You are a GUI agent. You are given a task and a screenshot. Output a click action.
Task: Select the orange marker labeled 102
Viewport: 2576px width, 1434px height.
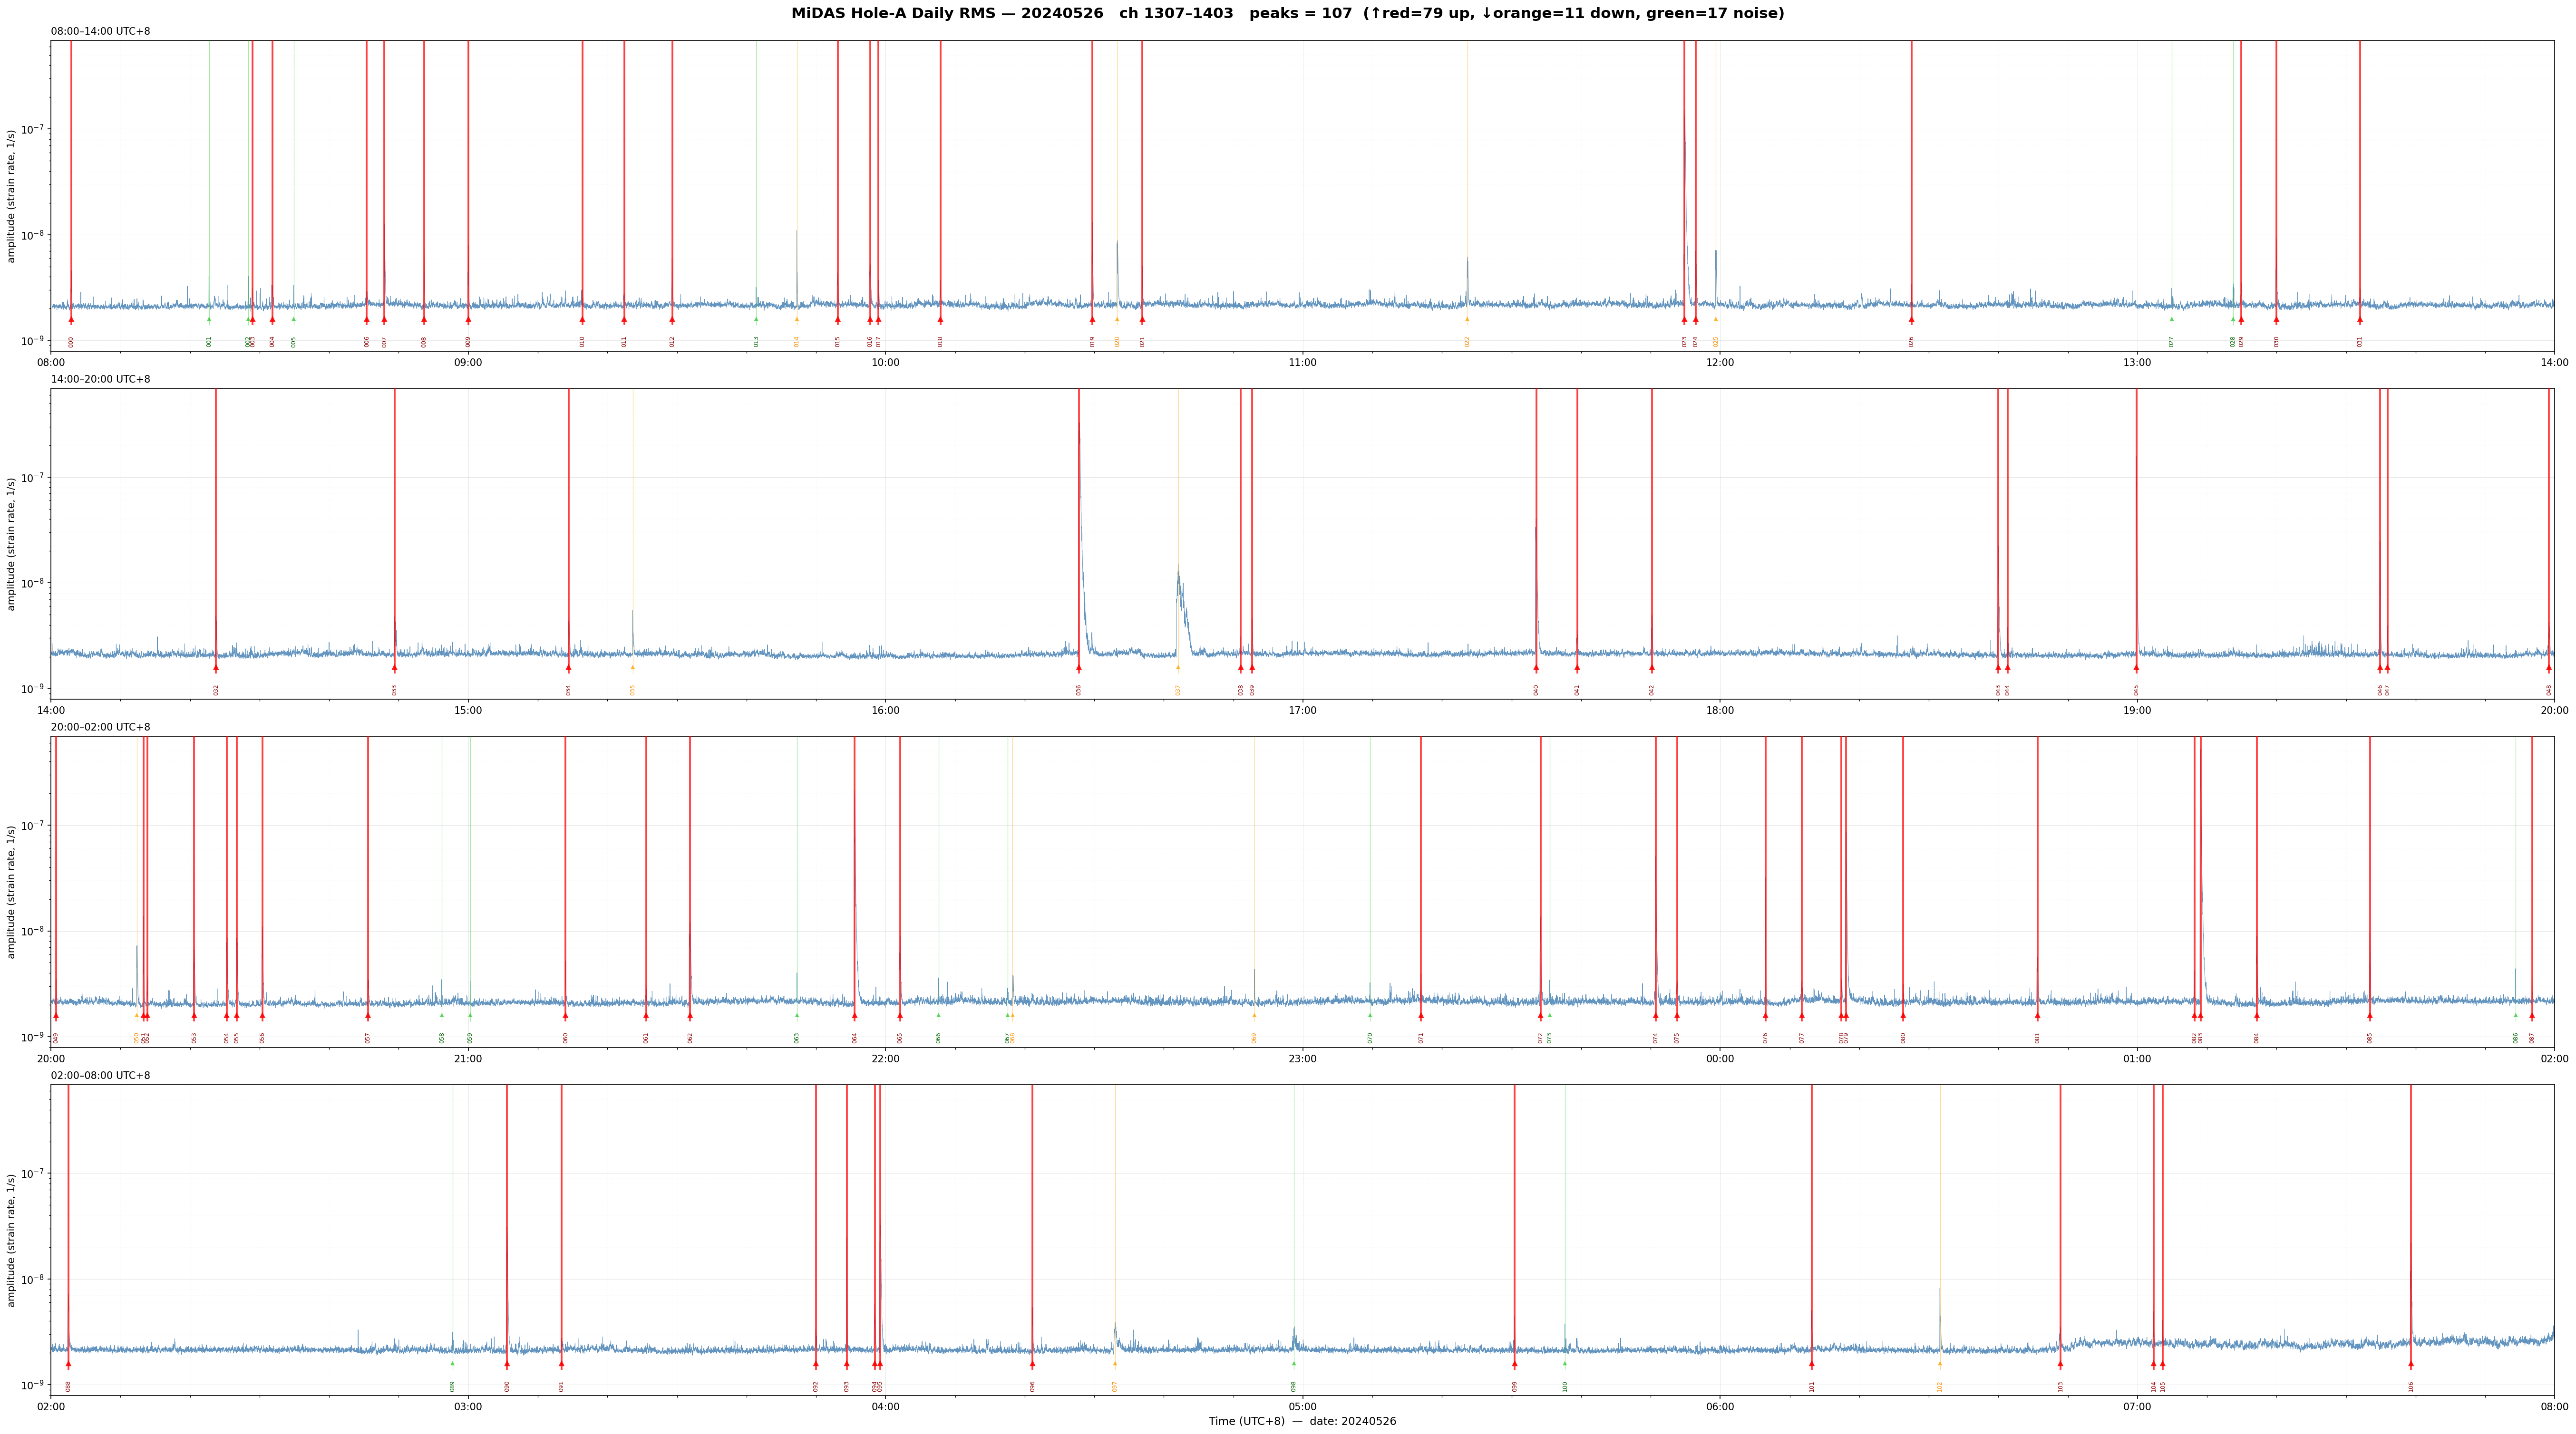1940,1363
